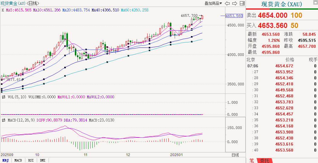Switch to the RSI indicator tab
This screenshot has height=163, width=318.
click(31, 160)
